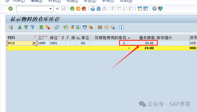Click inside the command input field

click(x=33, y=9)
